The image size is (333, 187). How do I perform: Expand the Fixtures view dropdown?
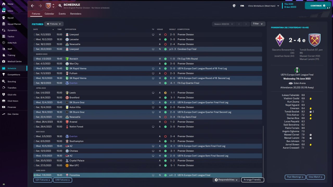click(x=54, y=24)
